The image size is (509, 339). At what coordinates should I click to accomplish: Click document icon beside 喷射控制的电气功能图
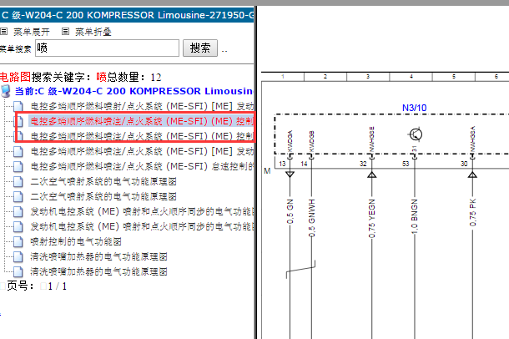(18, 241)
